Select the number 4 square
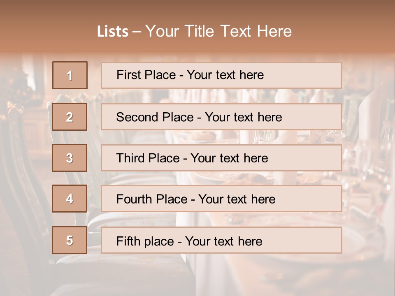Viewport: 395px width, 296px height. click(x=70, y=199)
